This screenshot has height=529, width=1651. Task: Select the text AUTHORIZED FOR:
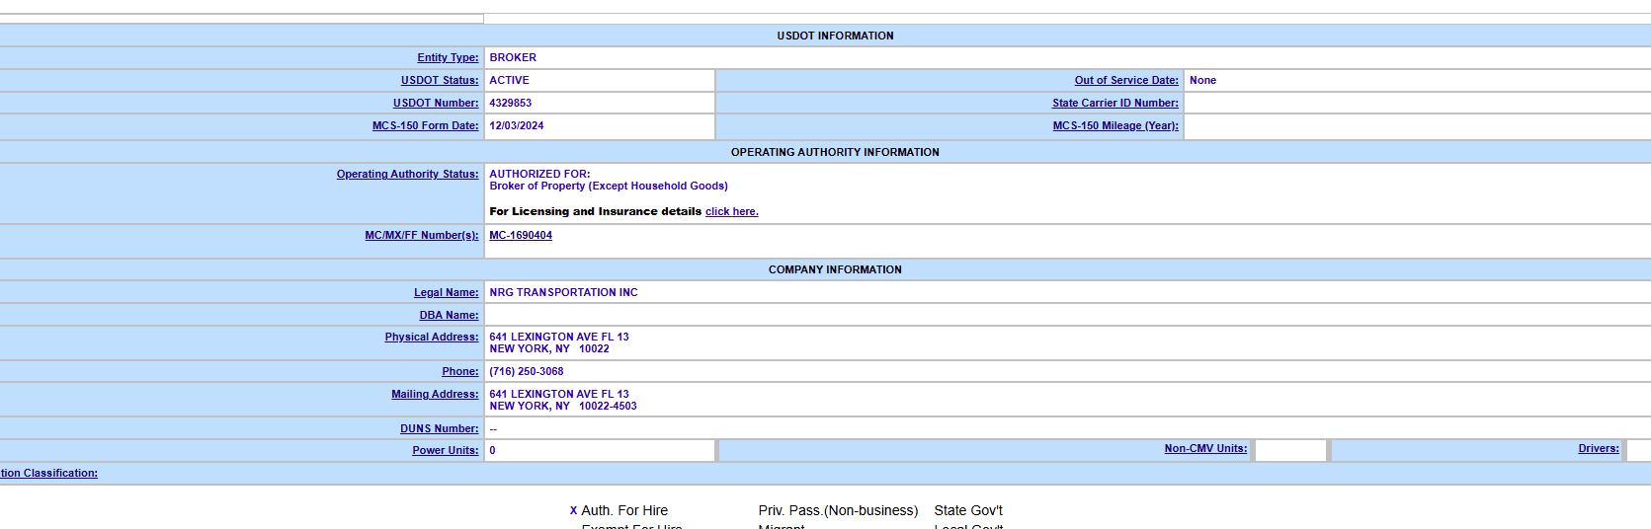click(x=540, y=175)
